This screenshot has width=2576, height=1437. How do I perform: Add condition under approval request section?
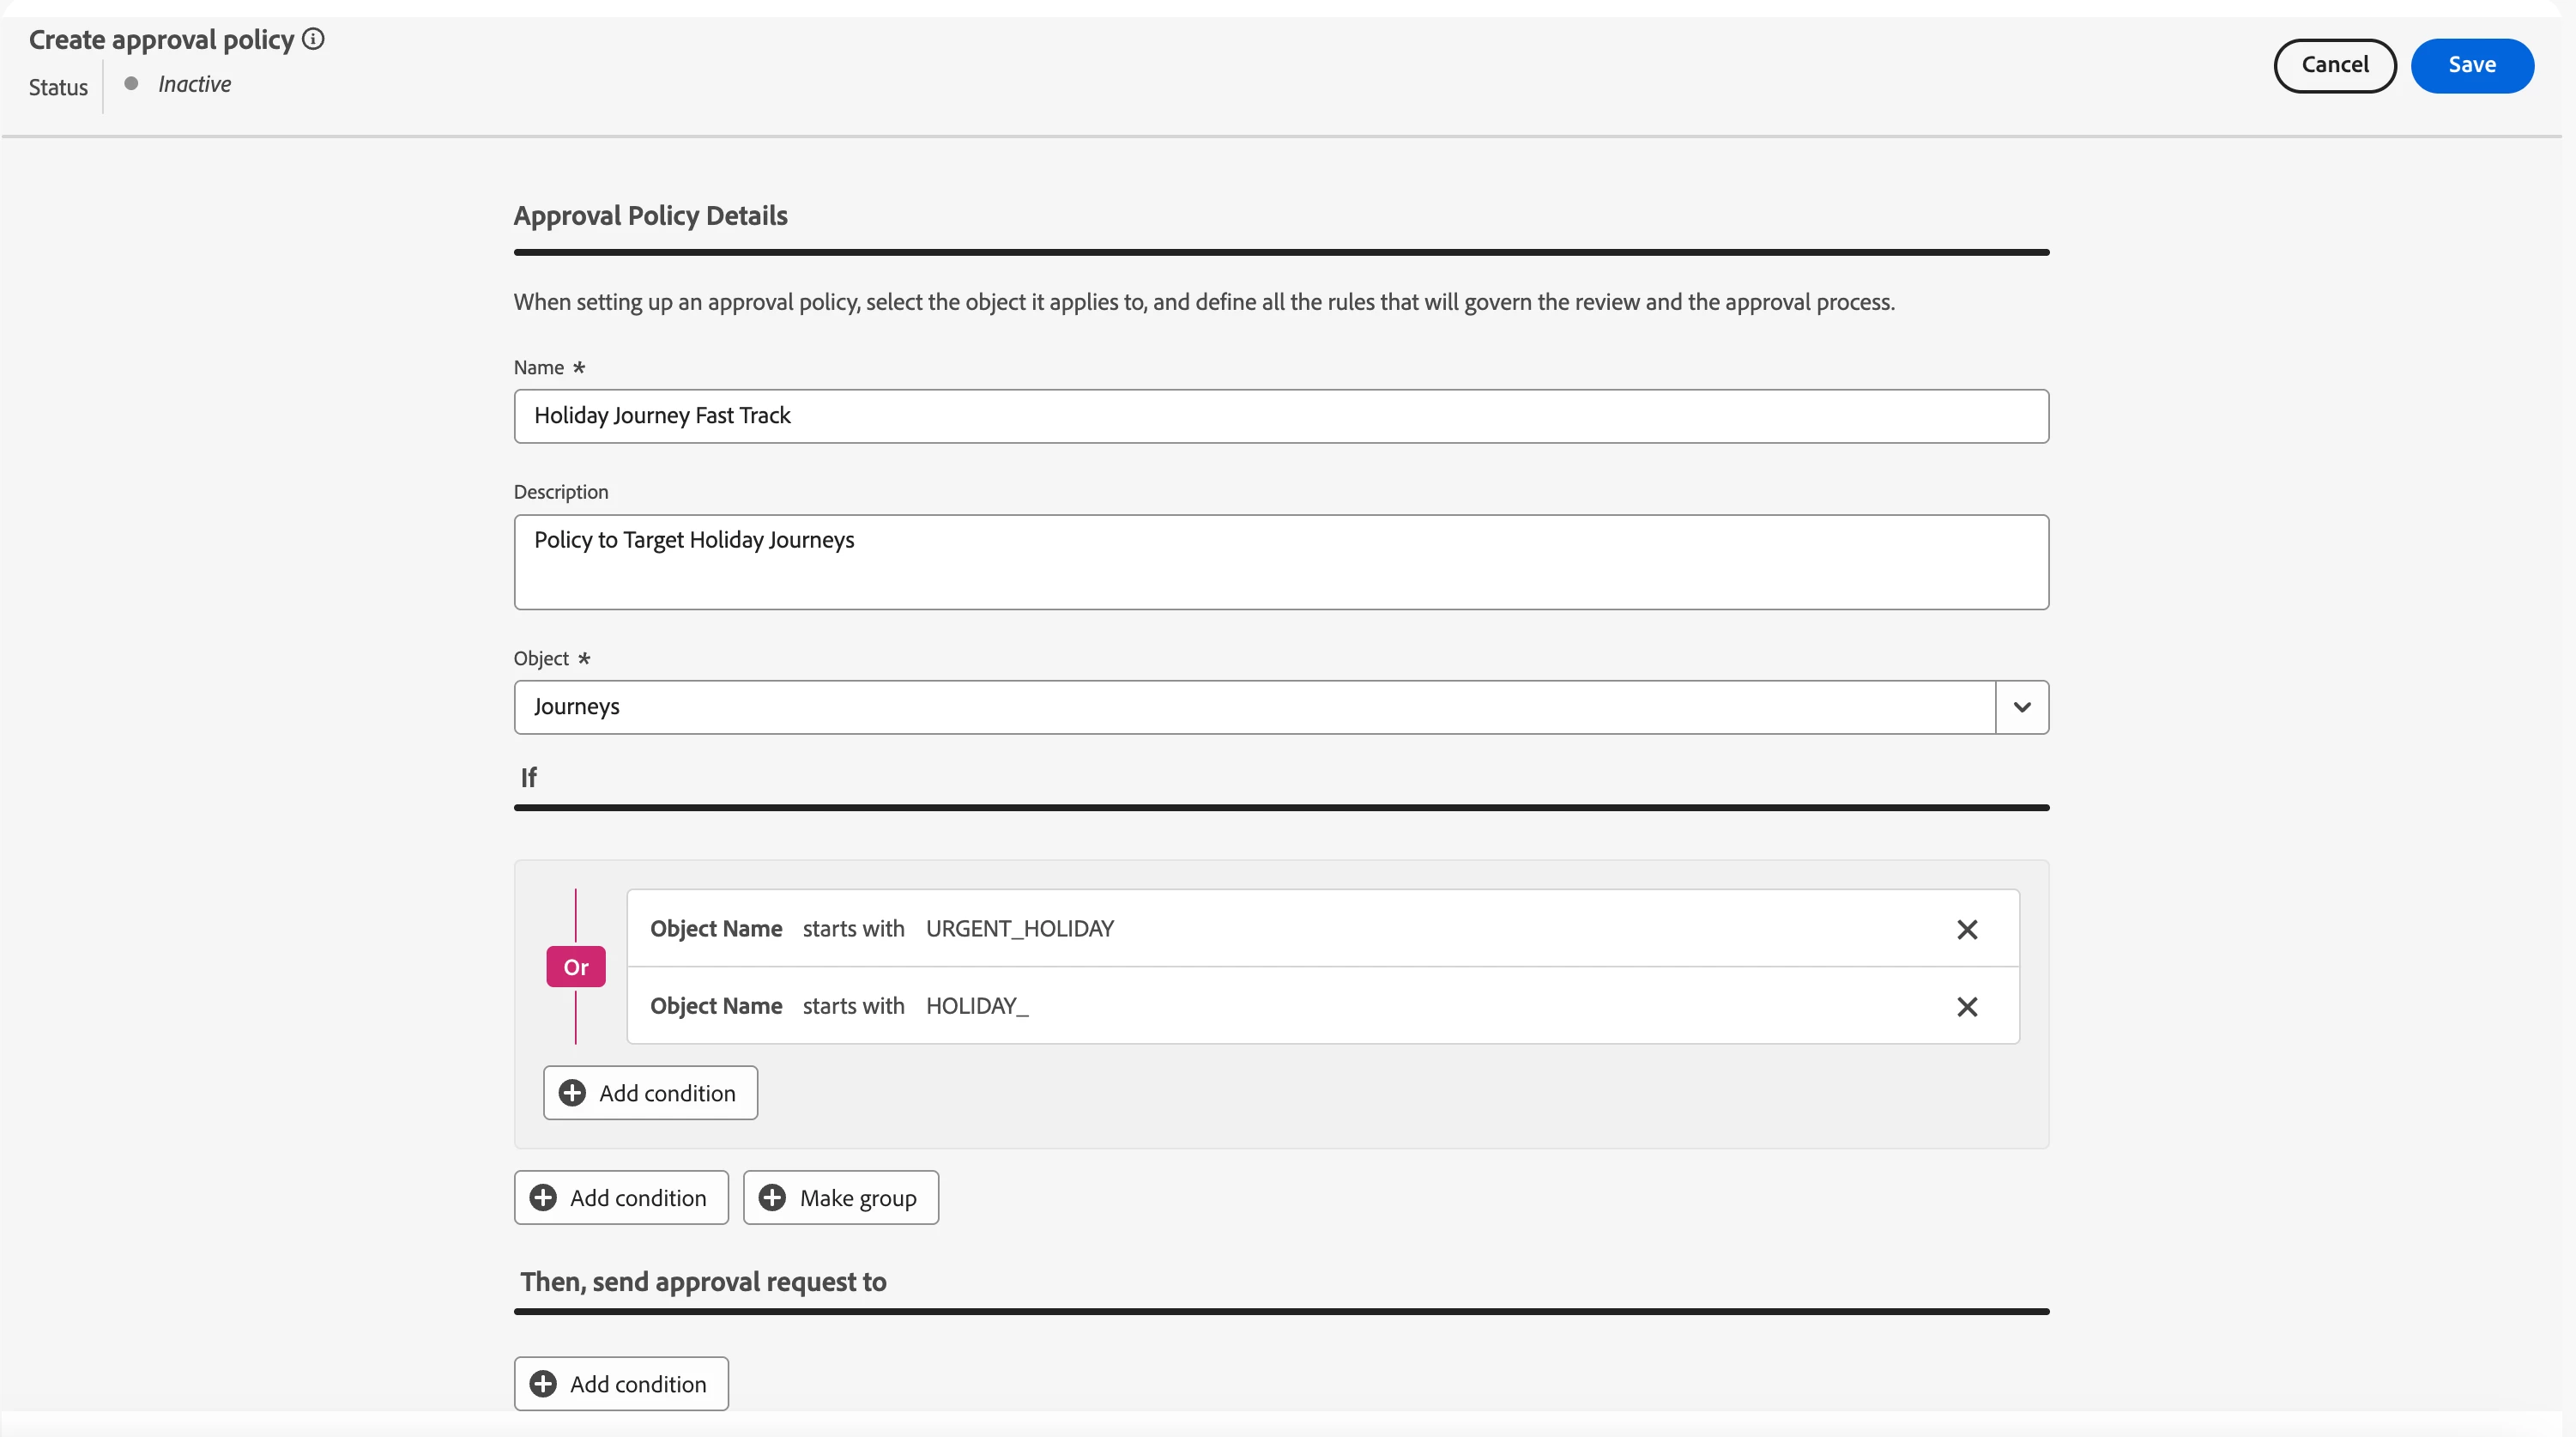pos(621,1384)
